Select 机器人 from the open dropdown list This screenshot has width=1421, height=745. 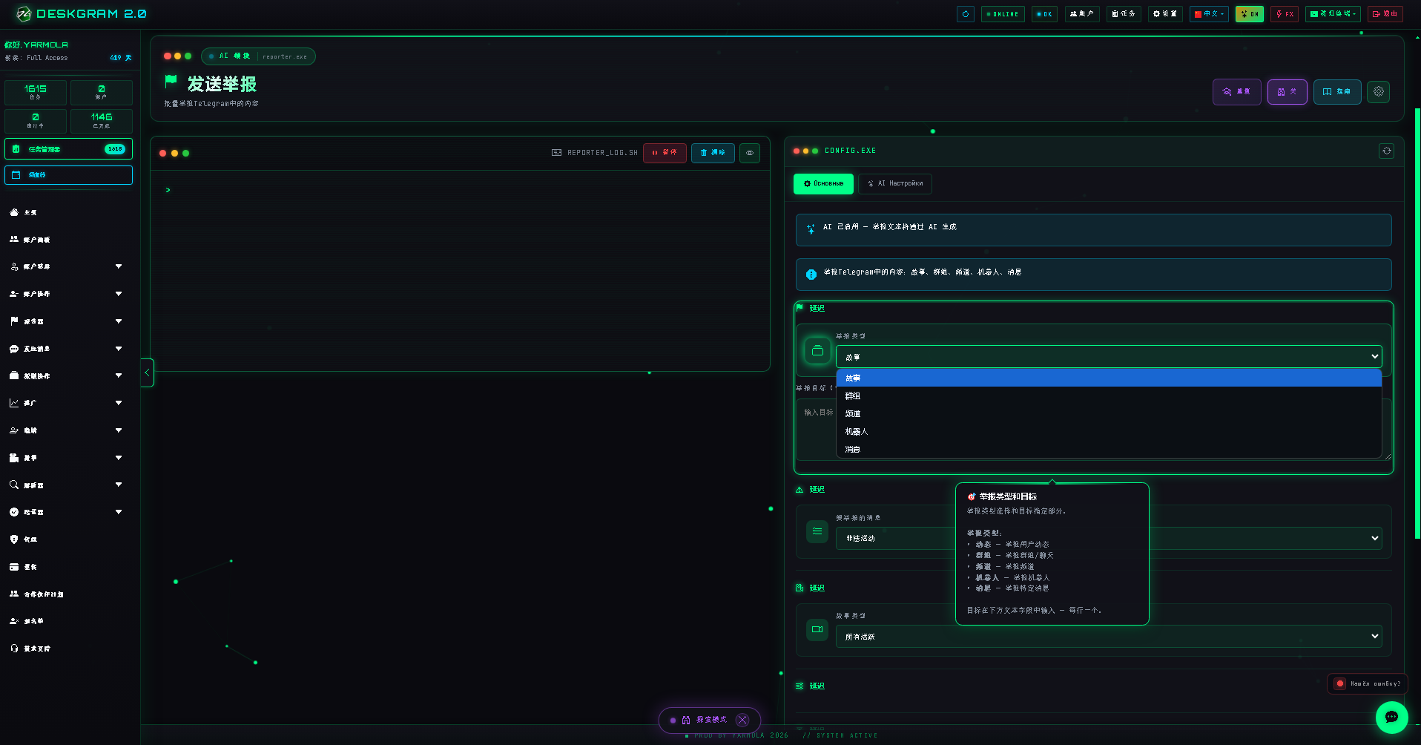pos(1109,432)
